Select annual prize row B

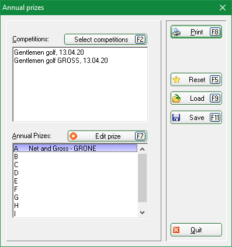[x=75, y=157]
